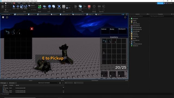
Task: Toggle the Lock option in Edit group
Action: [x=68, y=8]
